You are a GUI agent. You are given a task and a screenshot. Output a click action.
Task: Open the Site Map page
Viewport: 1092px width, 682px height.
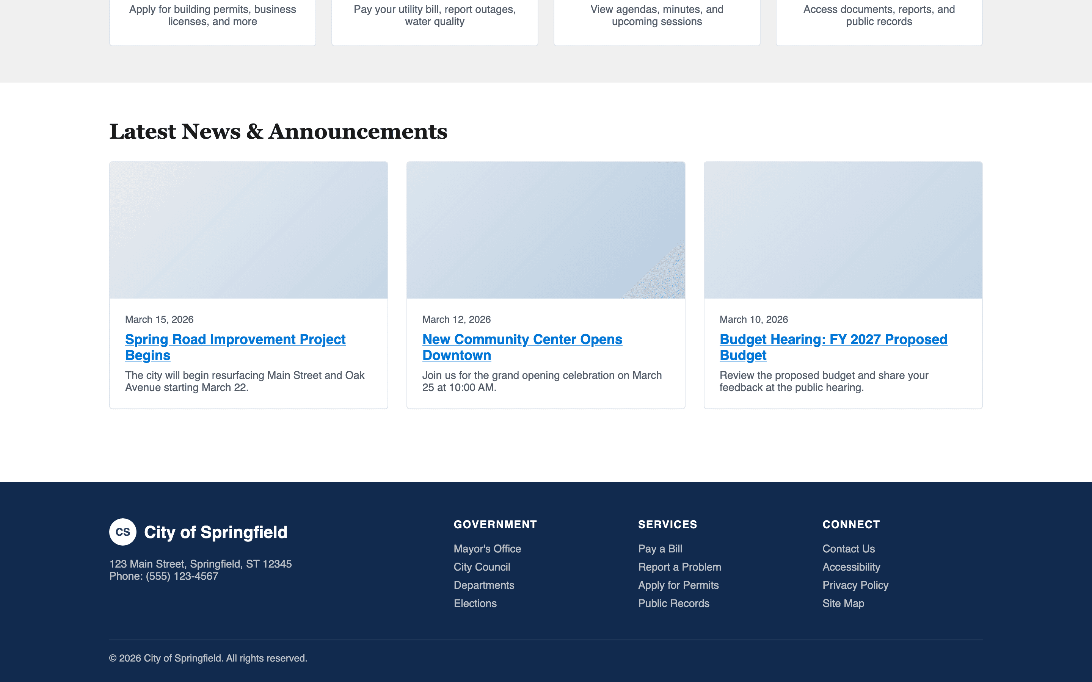(843, 603)
